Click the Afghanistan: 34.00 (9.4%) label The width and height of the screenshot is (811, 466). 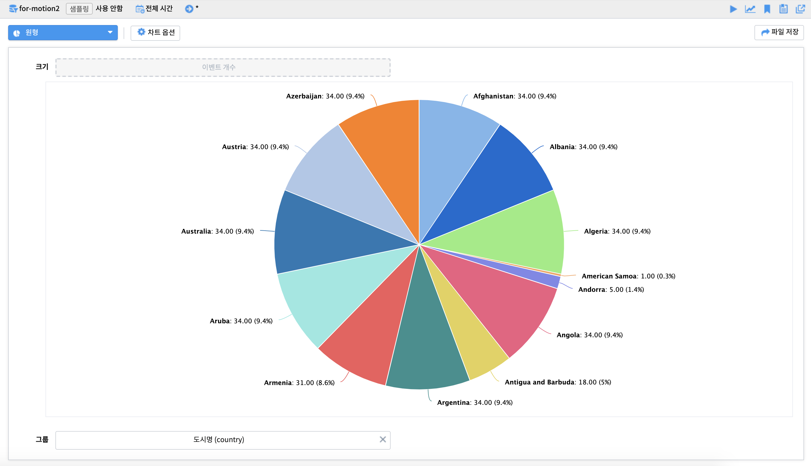[x=515, y=96]
